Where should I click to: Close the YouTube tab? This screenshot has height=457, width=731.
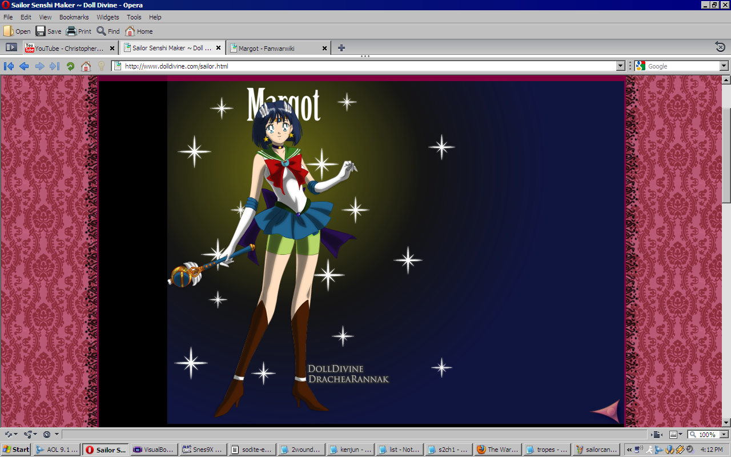tap(112, 49)
